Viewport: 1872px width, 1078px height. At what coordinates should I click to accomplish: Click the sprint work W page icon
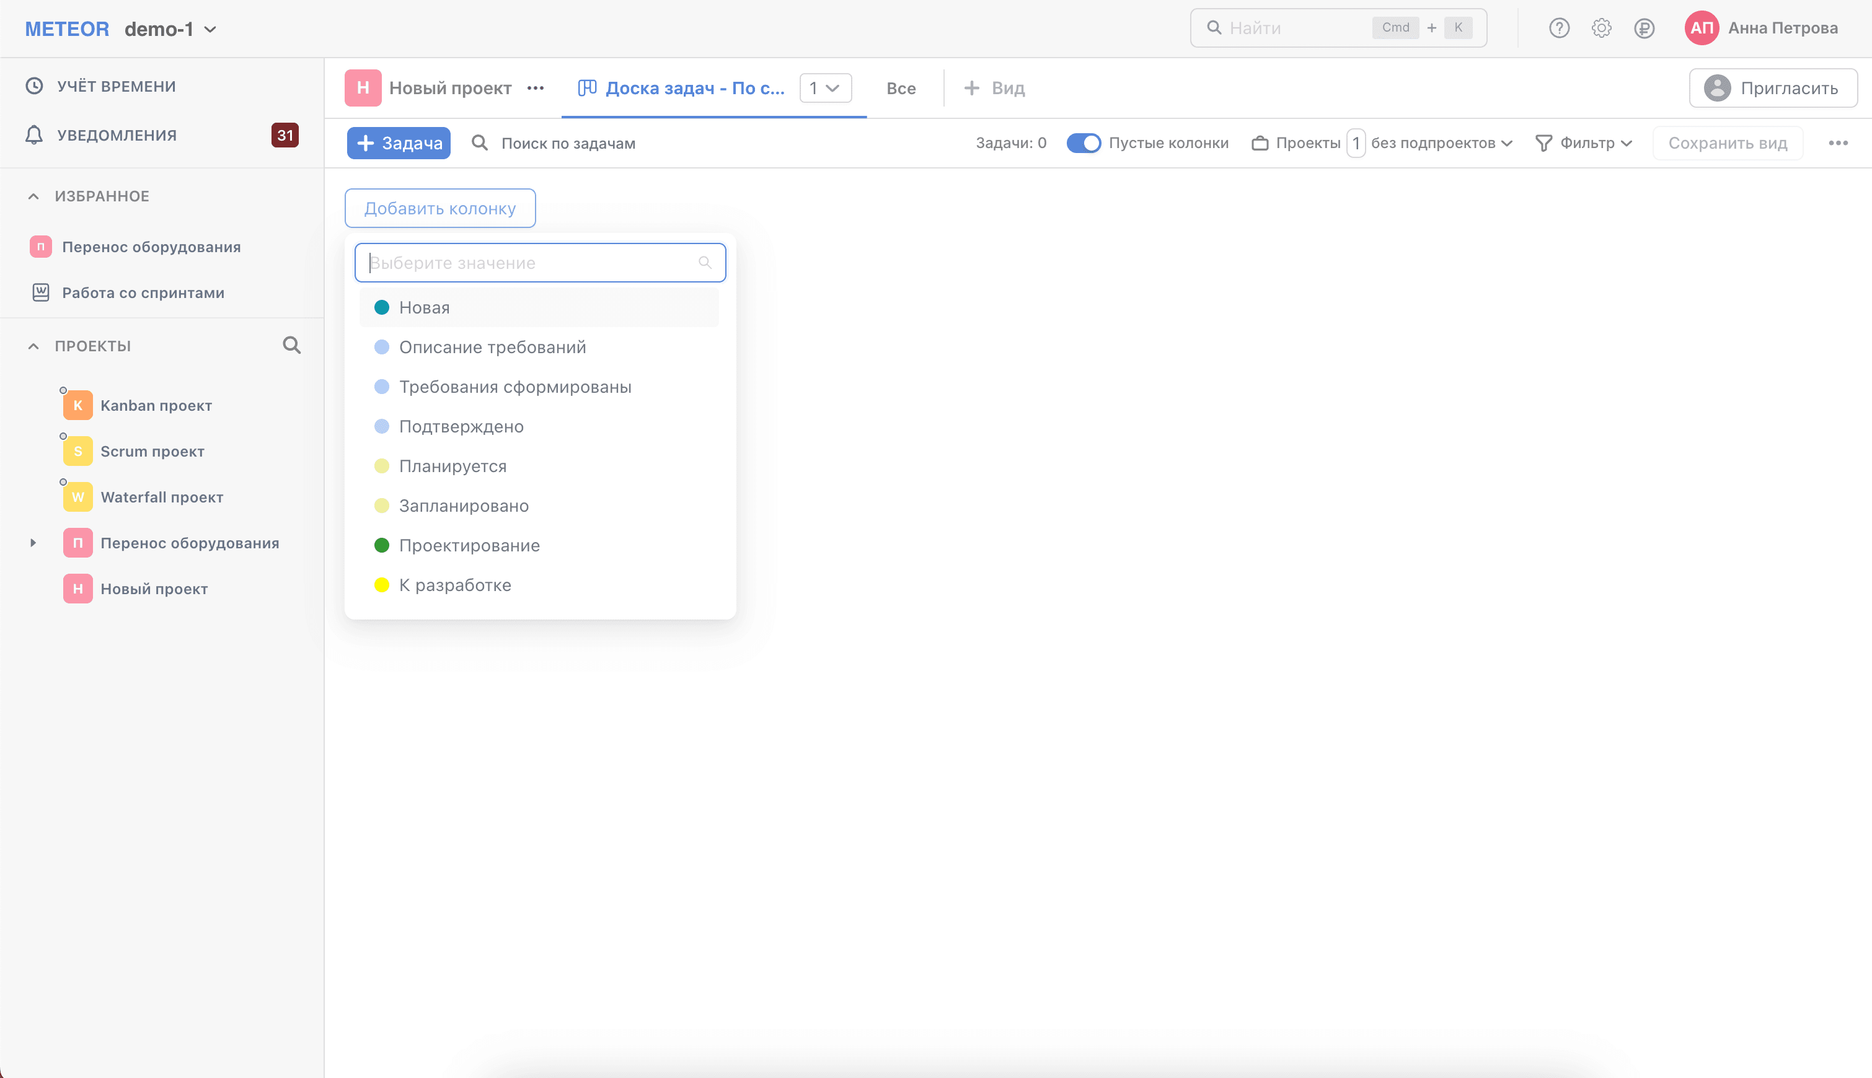41,292
